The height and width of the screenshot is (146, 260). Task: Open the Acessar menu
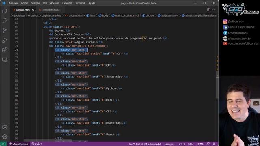pos(54,3)
